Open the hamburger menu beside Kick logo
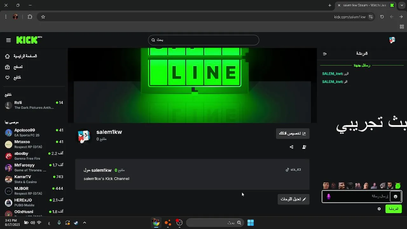407x229 pixels. pyautogui.click(x=9, y=40)
